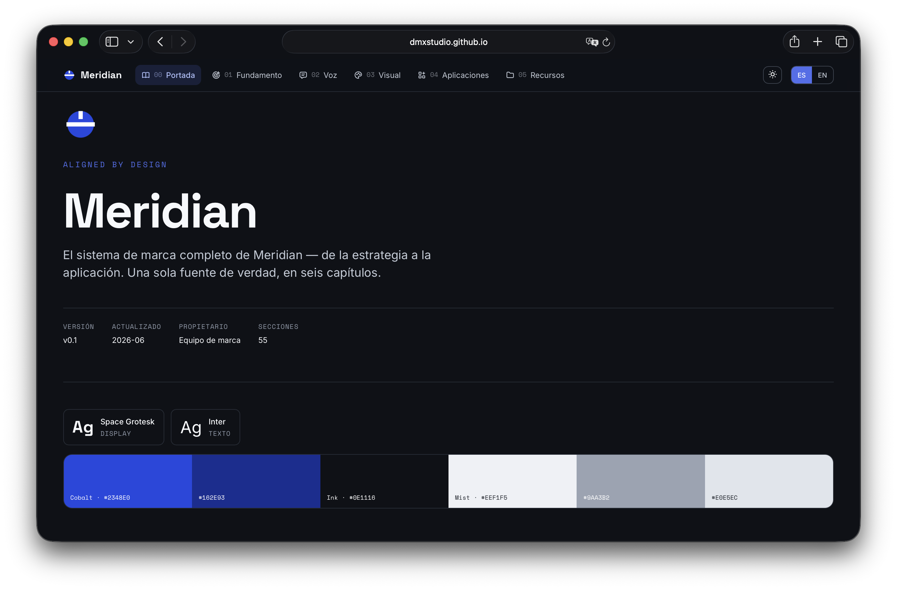Show tab overview icon
The height and width of the screenshot is (590, 897).
click(841, 41)
